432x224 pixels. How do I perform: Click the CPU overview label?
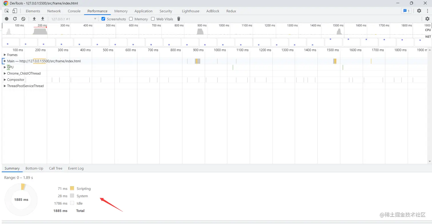coord(428,30)
